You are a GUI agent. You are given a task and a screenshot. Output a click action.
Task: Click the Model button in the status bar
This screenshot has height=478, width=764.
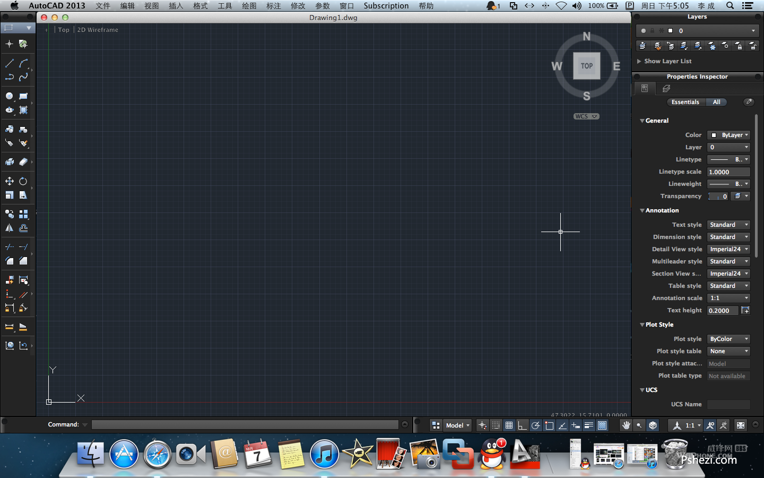pyautogui.click(x=455, y=425)
